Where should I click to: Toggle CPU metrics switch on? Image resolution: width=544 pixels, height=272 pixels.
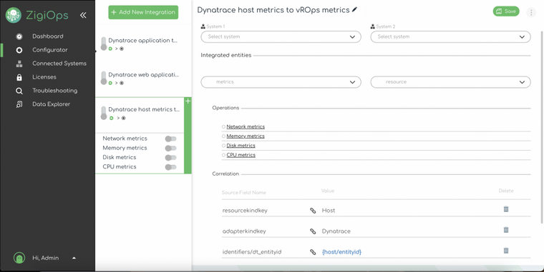click(170, 167)
